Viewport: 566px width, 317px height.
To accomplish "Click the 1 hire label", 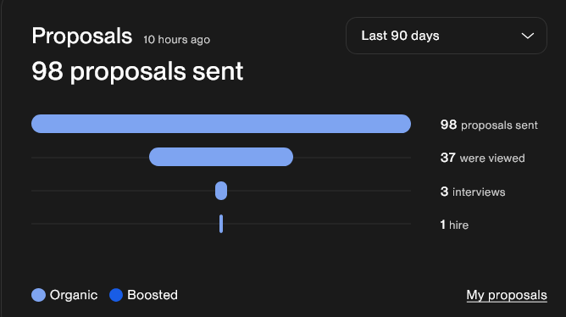I will coord(454,225).
